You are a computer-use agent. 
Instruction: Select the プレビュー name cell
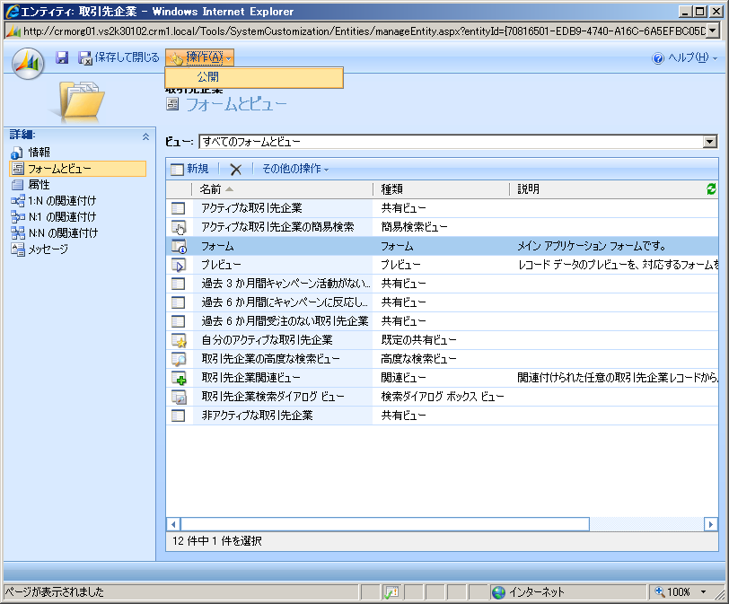[x=221, y=265]
